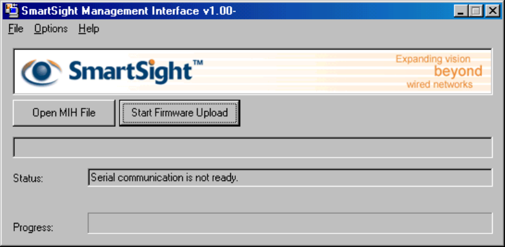Screen dimensions: 505x247
Task: Maximize the SmartSight Management Interface window
Action: pyautogui.click(x=476, y=10)
